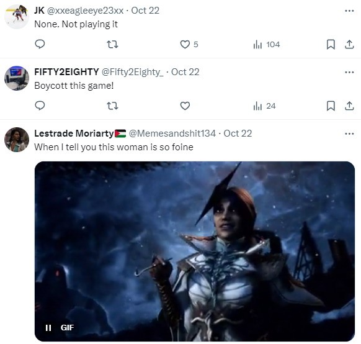Reply to FIFTY2EIGHTY's boycott tweet
The image size is (361, 344).
point(40,106)
